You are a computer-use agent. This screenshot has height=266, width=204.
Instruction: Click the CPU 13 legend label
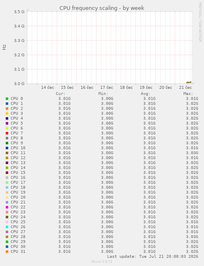18,163
